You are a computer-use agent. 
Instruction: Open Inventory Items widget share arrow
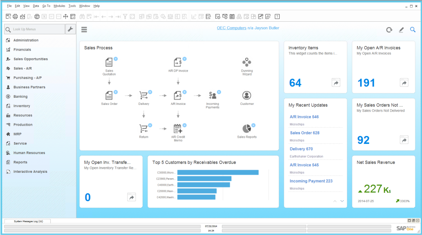pyautogui.click(x=336, y=83)
